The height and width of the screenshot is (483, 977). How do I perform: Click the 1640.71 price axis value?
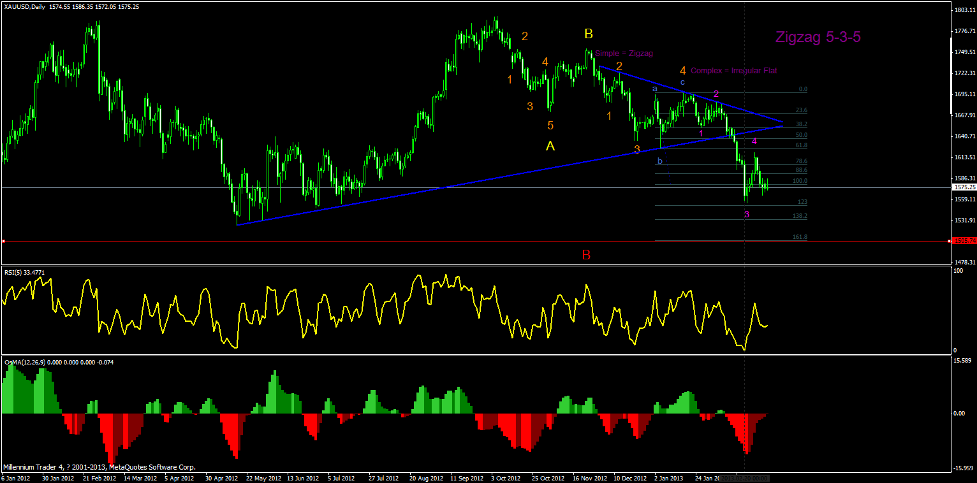[x=964, y=136]
